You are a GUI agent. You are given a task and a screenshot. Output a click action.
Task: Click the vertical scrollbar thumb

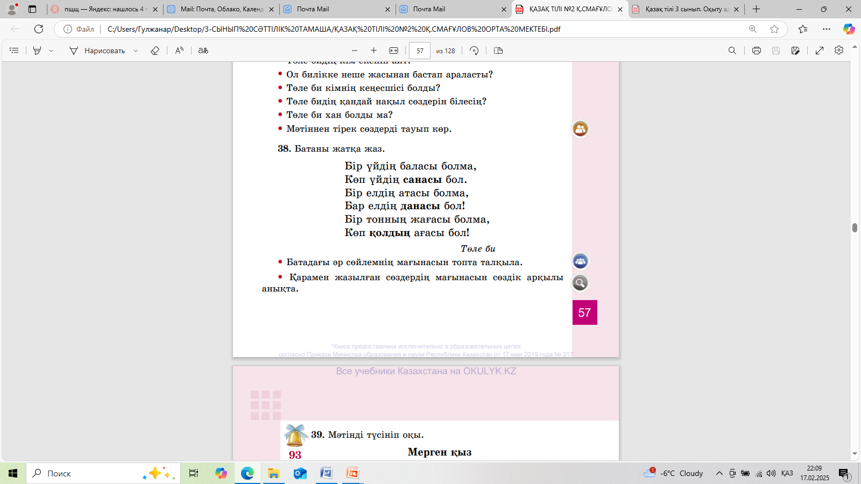coord(855,228)
